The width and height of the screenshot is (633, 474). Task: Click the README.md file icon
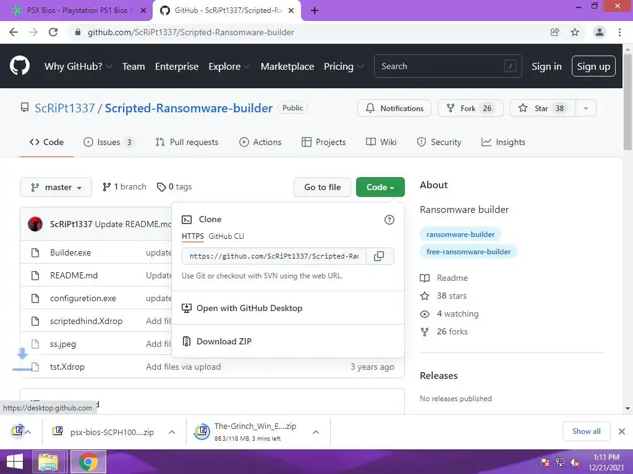35,275
